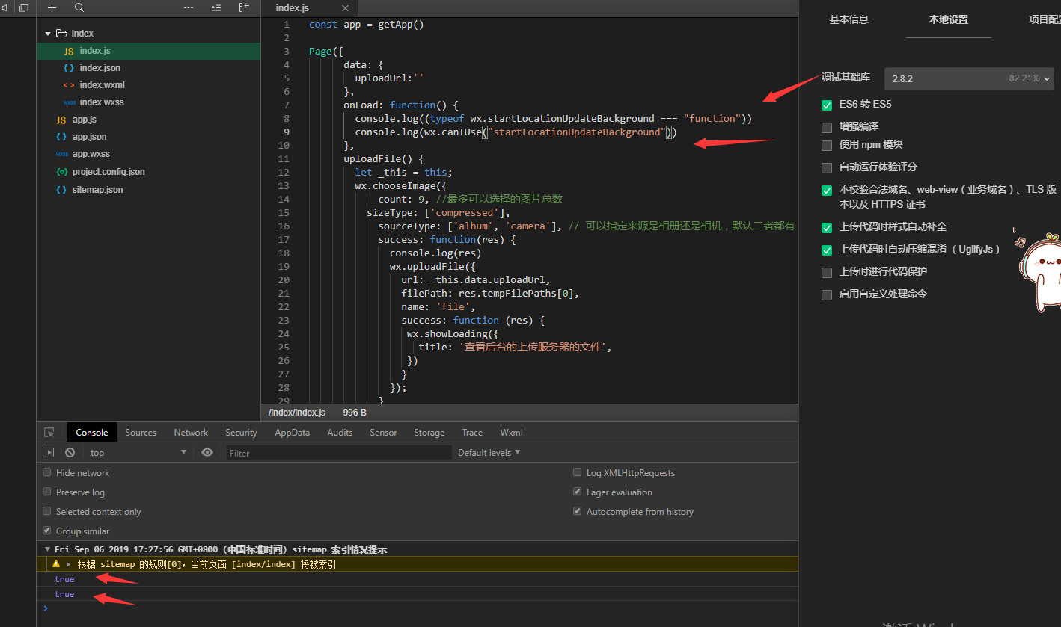Open app.json in the file tree
Viewport: 1061px width, 627px height.
pyautogui.click(x=89, y=137)
